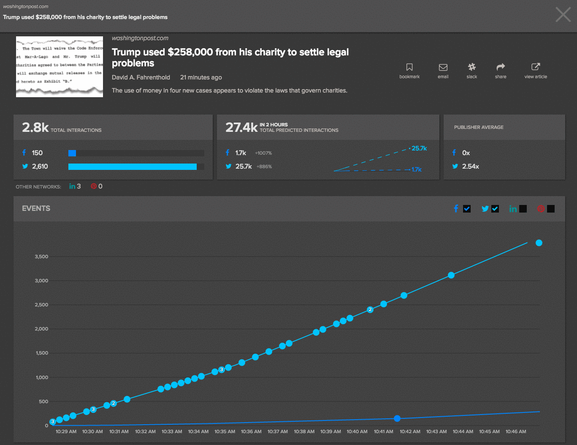Click the +1007% Facebook growth value
The image size is (577, 445).
click(x=263, y=153)
